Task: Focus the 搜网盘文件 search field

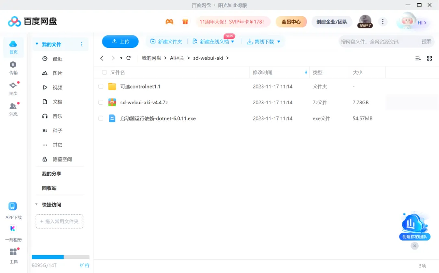Action: coord(378,42)
